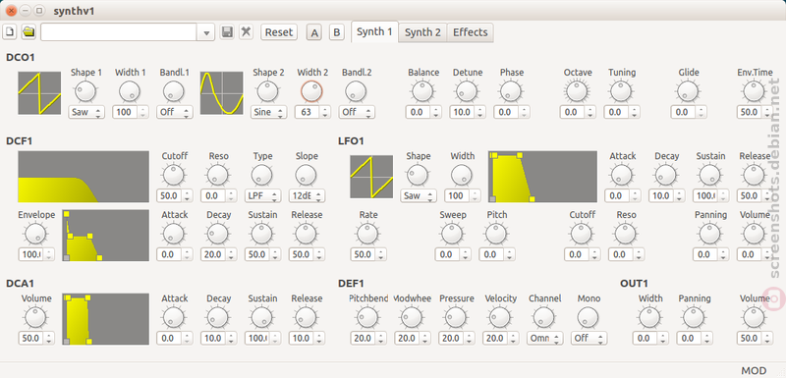786x378 pixels.
Task: Click the preset name input field
Action: coord(119,32)
